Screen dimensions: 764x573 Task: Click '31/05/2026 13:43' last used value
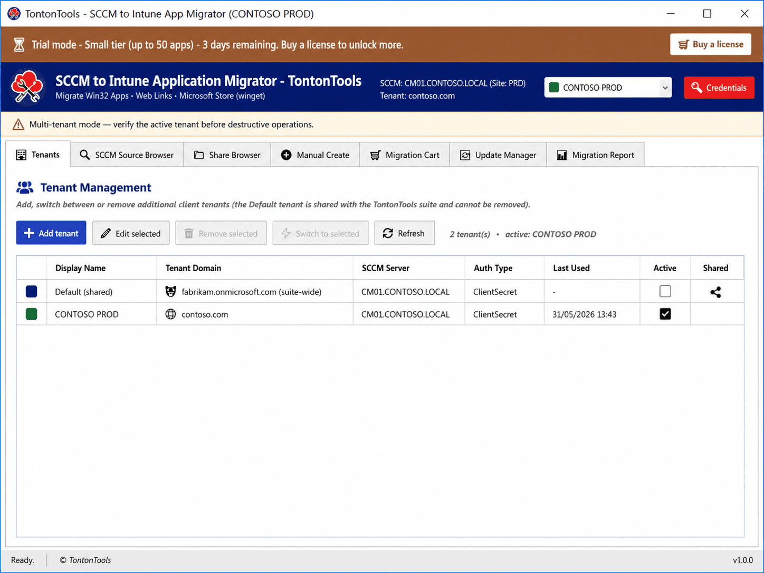[x=584, y=314]
